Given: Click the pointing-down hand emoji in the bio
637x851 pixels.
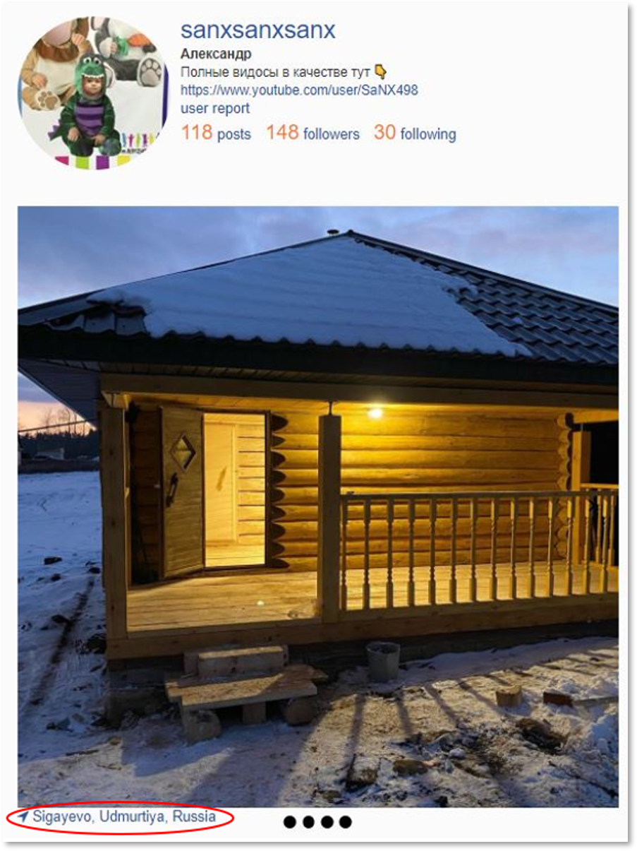Looking at the screenshot, I should pos(380,72).
